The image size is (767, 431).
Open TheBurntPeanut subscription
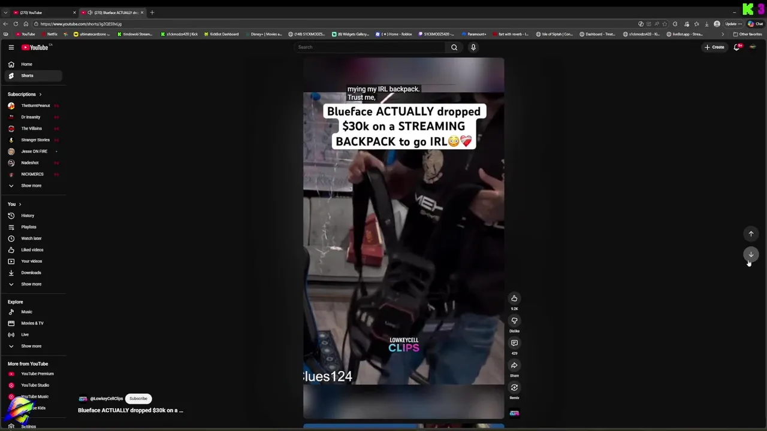point(34,106)
